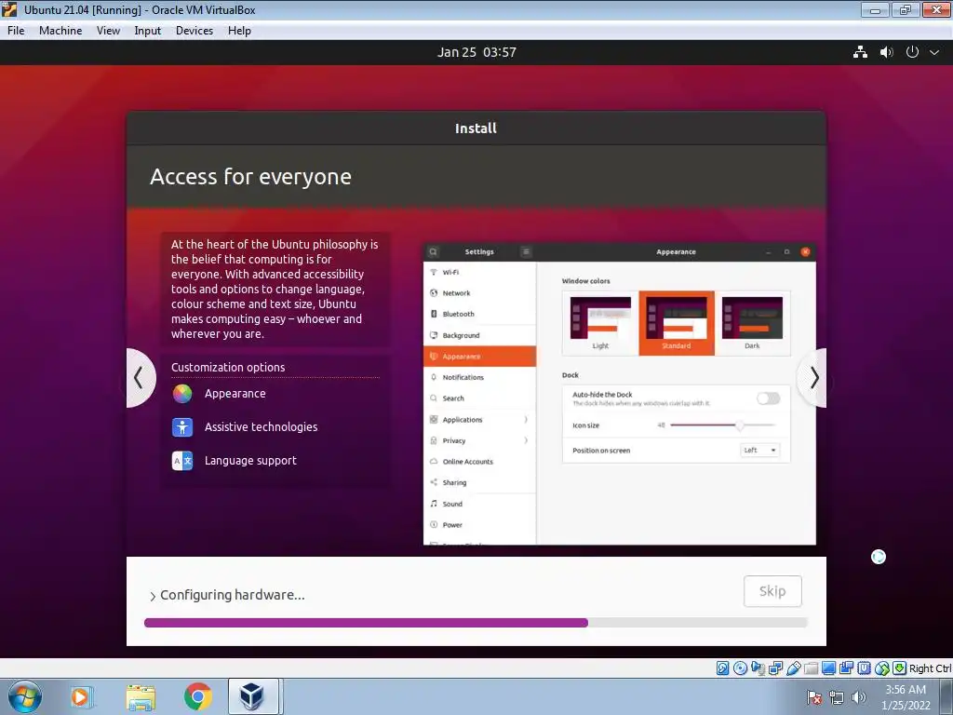Expand the Configuring hardware details
Image resolution: width=953 pixels, height=715 pixels.
(153, 596)
